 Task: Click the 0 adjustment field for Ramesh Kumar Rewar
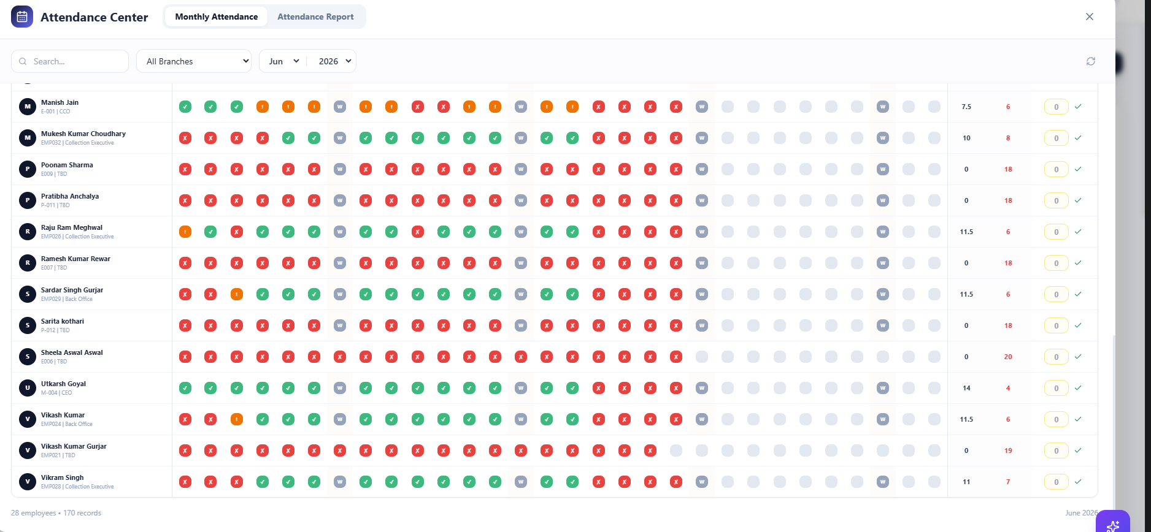click(1056, 263)
